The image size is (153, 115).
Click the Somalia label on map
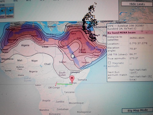point(82,80)
